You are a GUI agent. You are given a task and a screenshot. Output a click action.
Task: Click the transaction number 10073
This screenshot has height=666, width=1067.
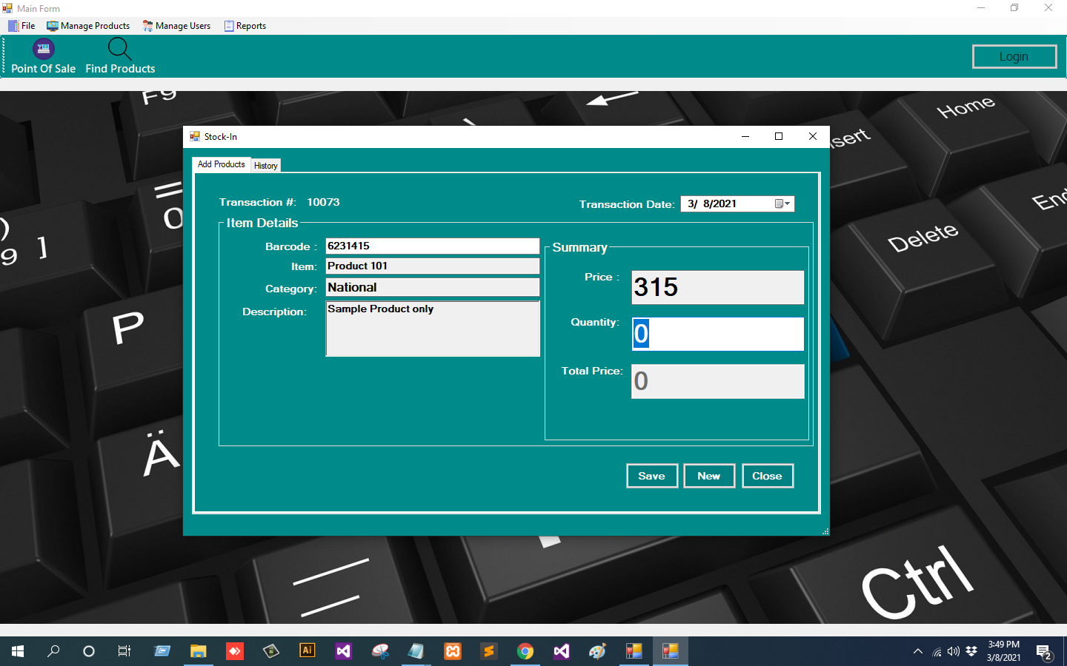coord(324,202)
